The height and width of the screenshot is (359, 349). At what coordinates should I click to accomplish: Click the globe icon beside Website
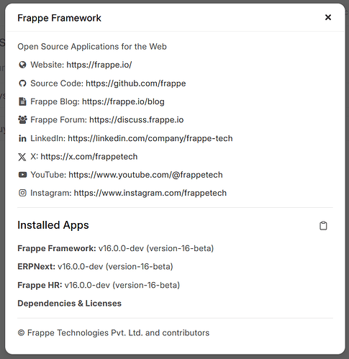point(22,65)
